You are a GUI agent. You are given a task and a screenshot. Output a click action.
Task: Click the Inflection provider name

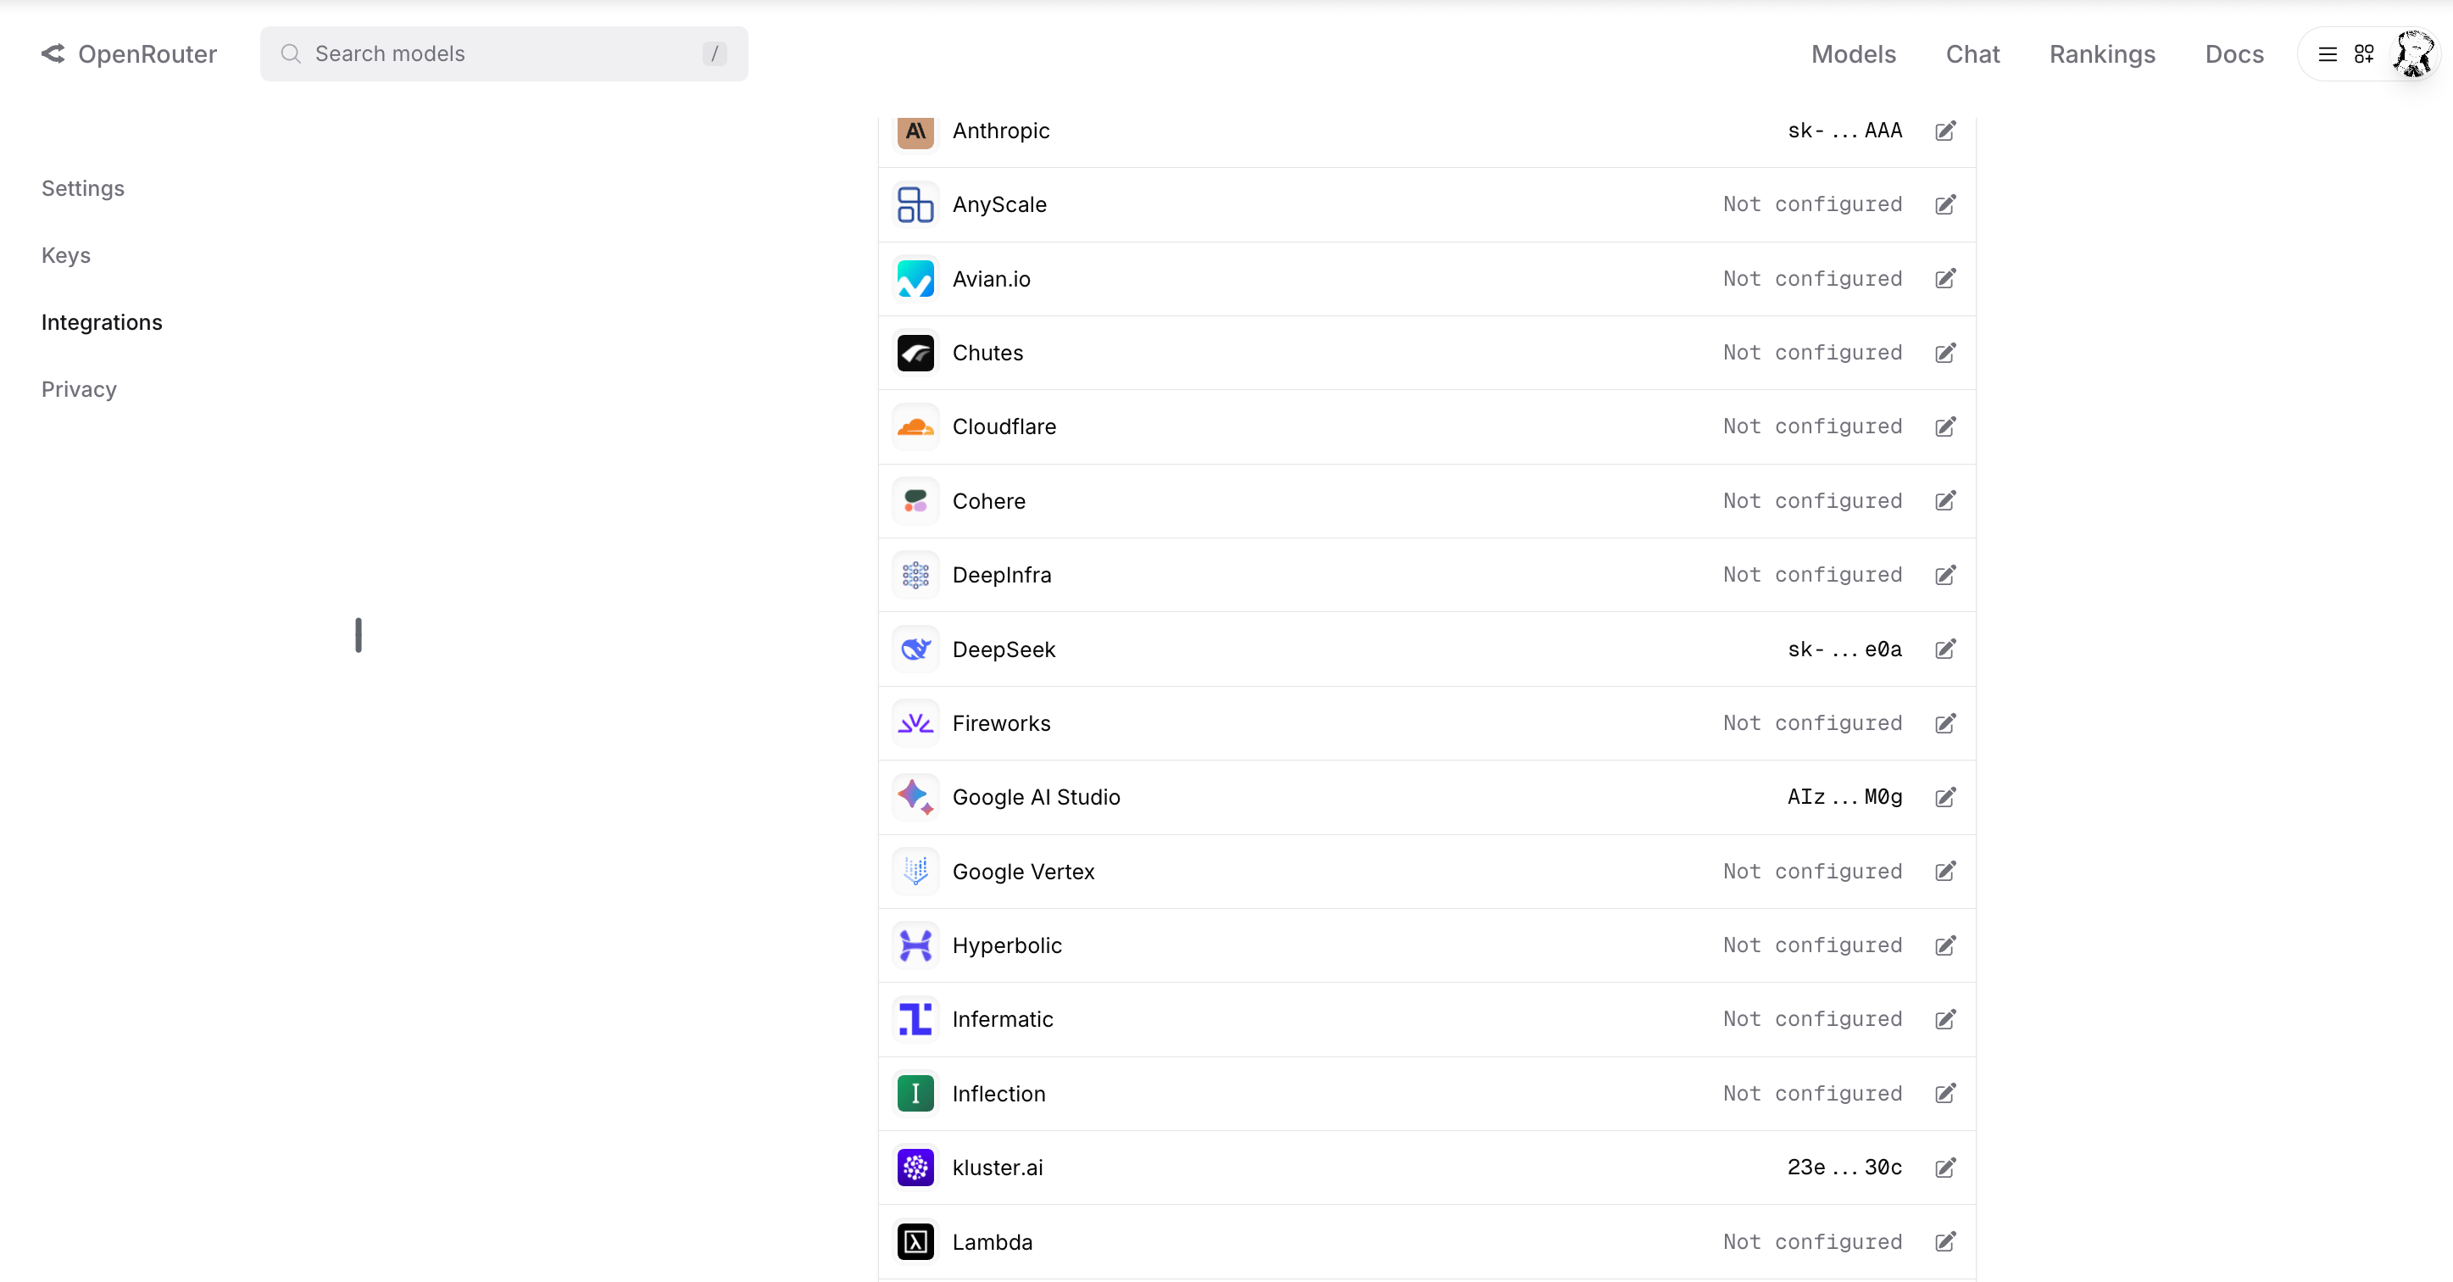point(998,1094)
